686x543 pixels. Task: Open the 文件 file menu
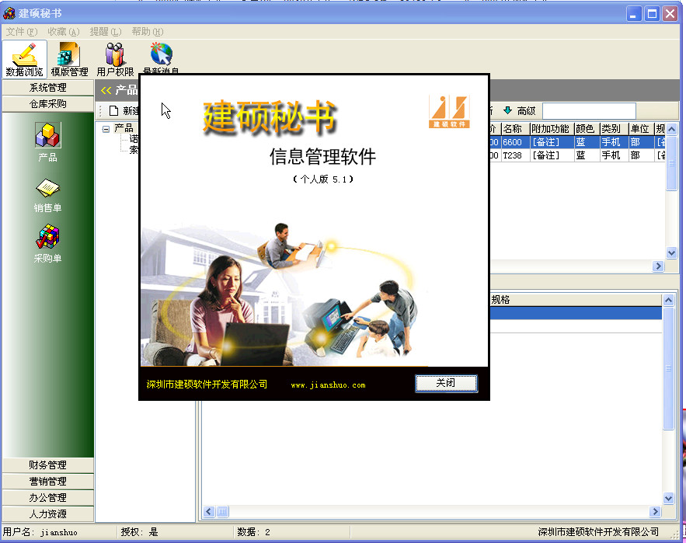pos(17,31)
